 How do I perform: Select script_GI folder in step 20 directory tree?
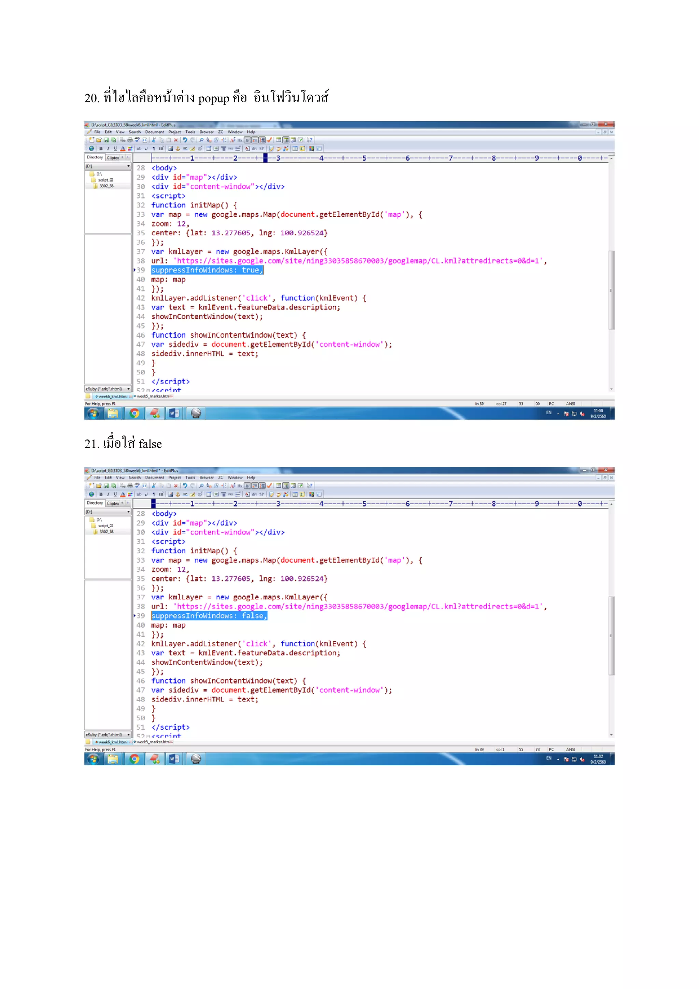(103, 180)
